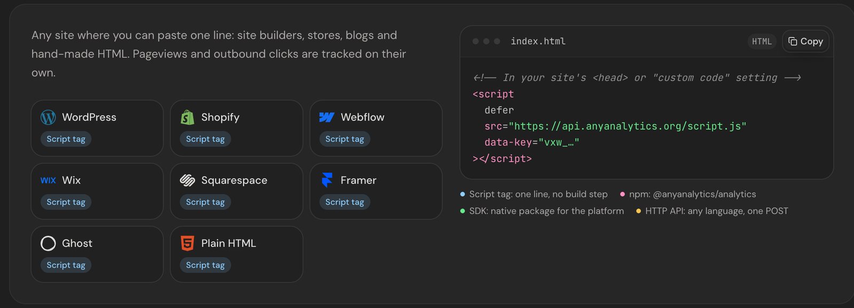The height and width of the screenshot is (308, 854).
Task: Click the HTML language badge
Action: (762, 42)
